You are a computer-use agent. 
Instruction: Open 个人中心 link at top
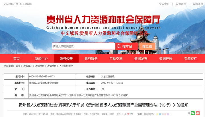click(x=164, y=4)
